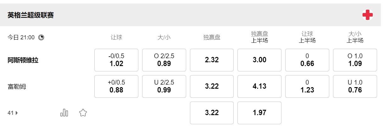Select full-time draw odds 3.22 in bottom row
This screenshot has height=128, width=384.
[x=212, y=113]
